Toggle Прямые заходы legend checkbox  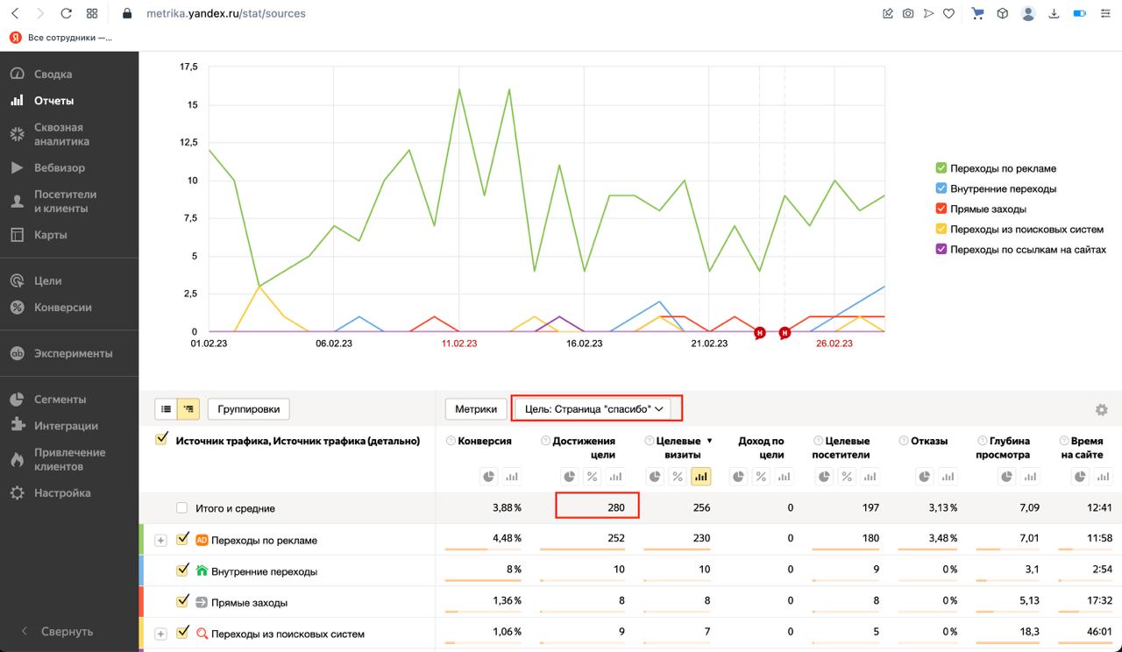941,209
